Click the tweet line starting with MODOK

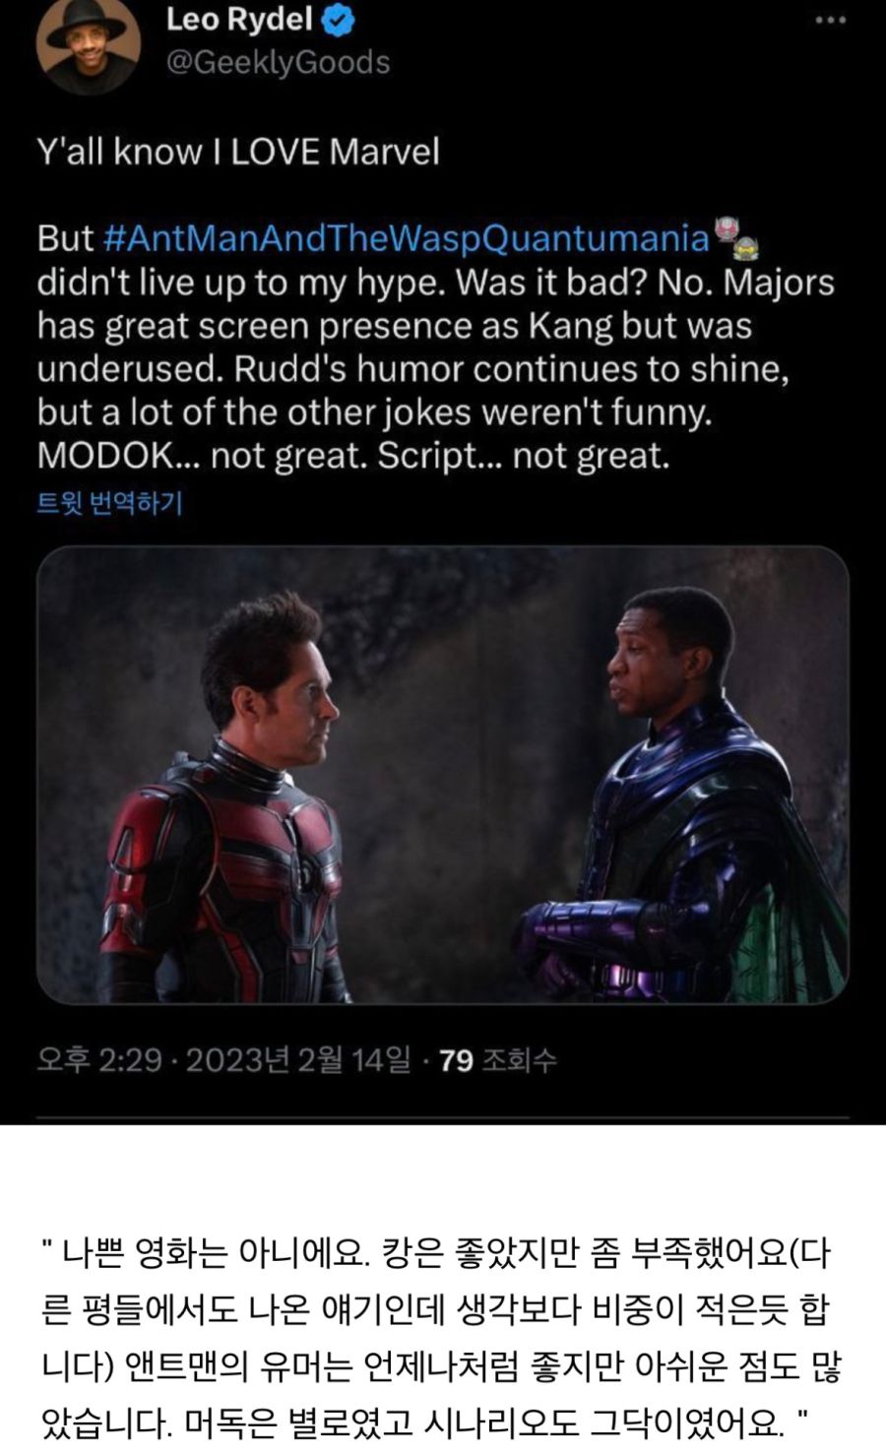coord(353,456)
